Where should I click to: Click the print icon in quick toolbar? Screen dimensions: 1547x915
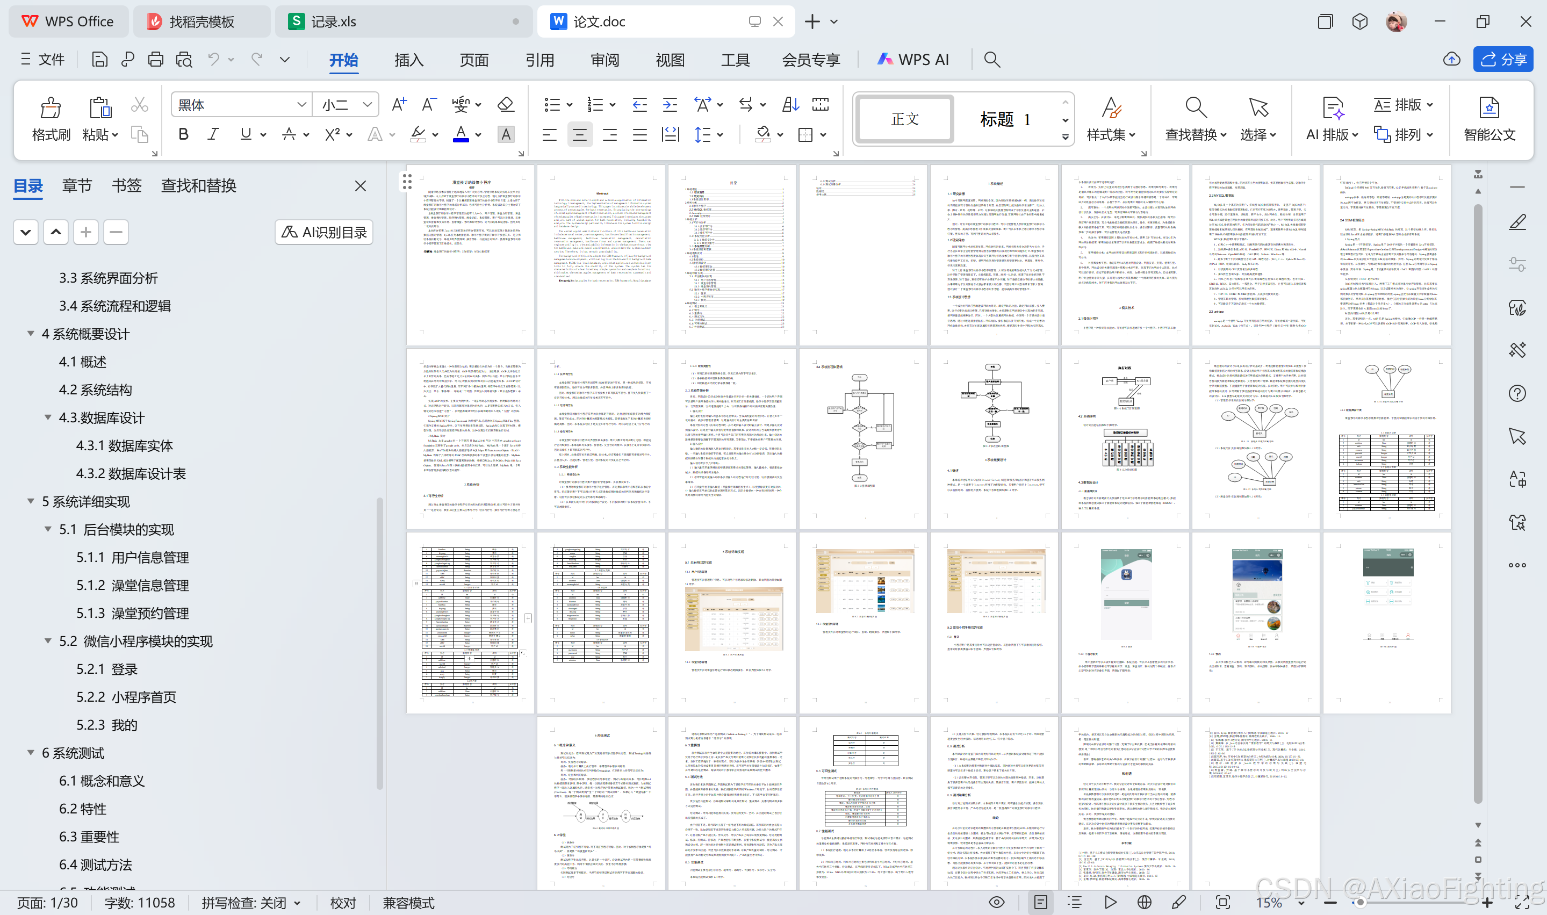[x=155, y=59]
